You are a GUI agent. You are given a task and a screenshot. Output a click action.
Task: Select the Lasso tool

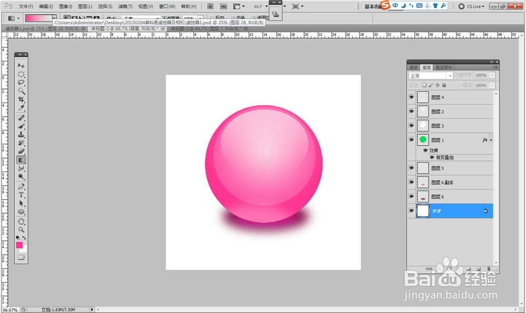[22, 83]
